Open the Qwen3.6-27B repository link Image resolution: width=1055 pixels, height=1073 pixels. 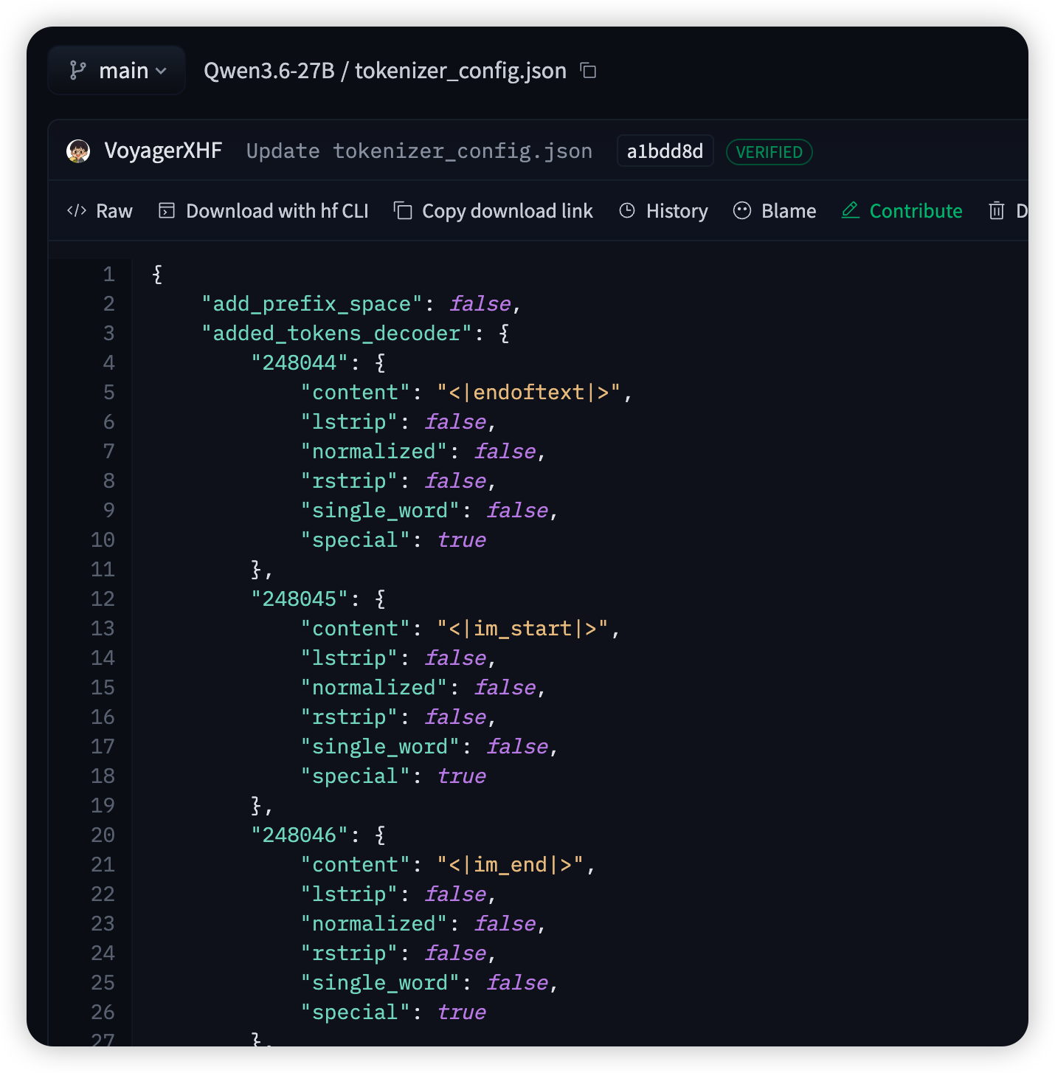[269, 71]
